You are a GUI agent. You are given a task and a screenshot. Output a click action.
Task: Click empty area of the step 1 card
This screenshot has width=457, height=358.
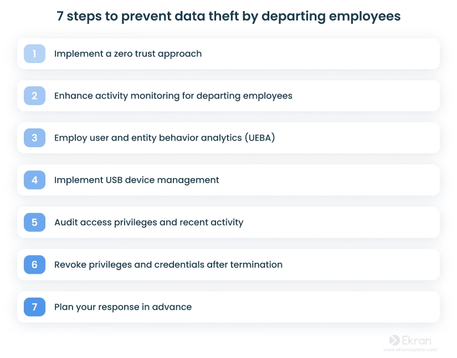click(x=321, y=54)
